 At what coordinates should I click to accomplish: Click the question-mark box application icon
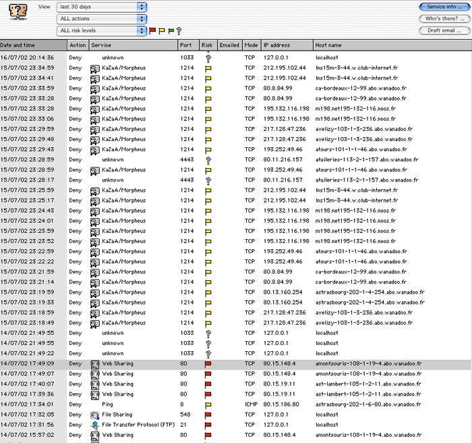coord(18,11)
